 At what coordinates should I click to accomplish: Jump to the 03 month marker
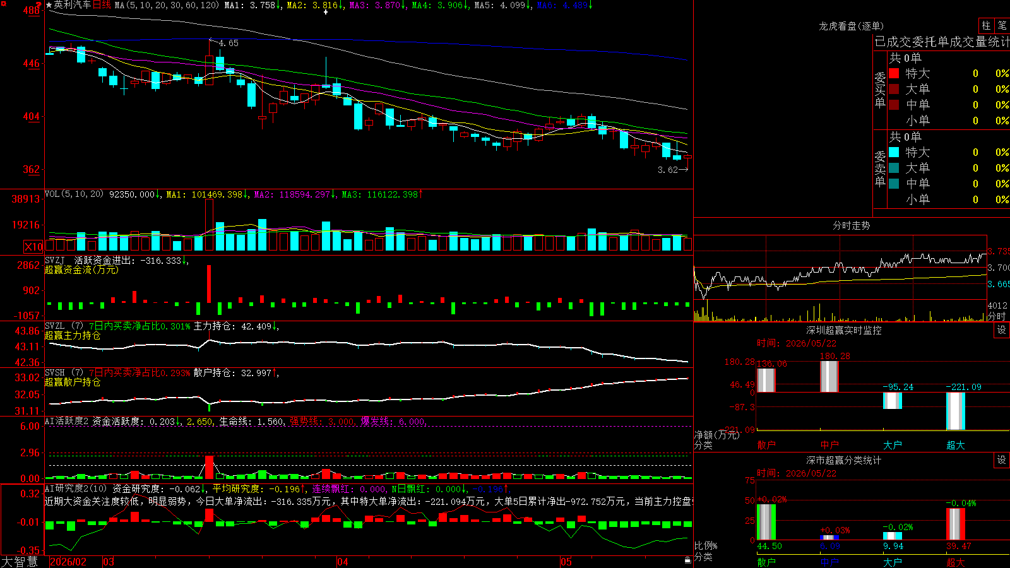pyautogui.click(x=109, y=562)
